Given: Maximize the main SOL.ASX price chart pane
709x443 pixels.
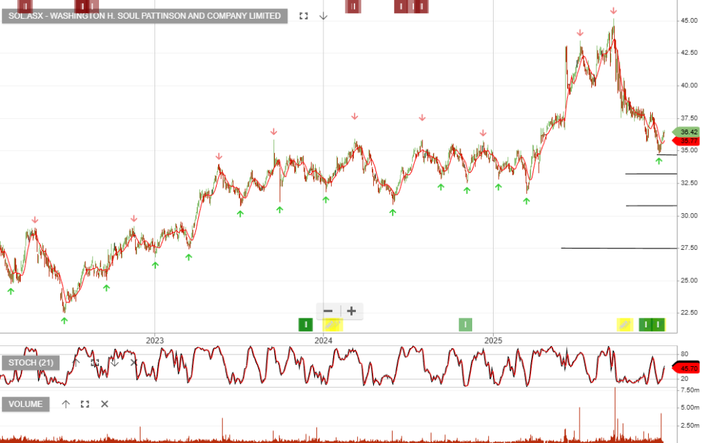Looking at the screenshot, I should tap(303, 16).
